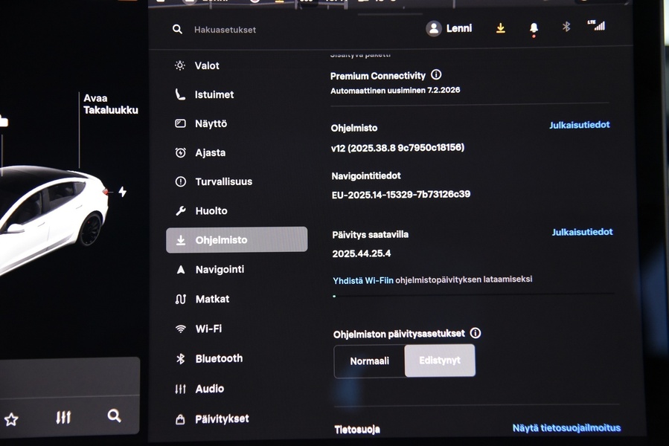Click the yellow download update icon
The image size is (669, 446).
tap(501, 28)
